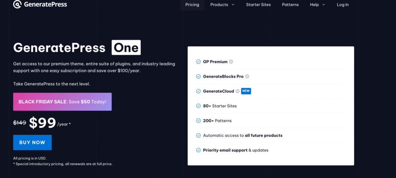Select the Black Friday Sale banner

62,102
